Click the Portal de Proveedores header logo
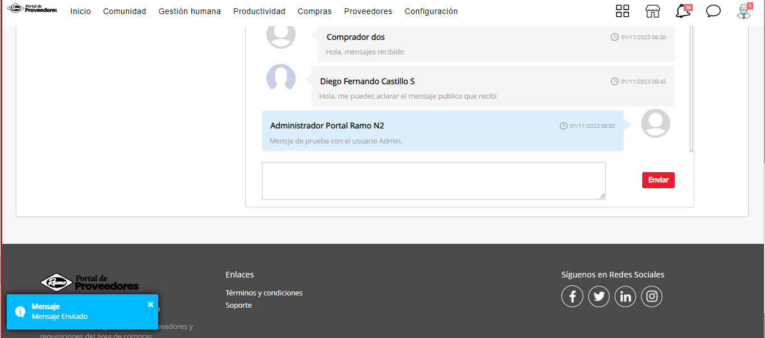The height and width of the screenshot is (338, 765). click(32, 10)
